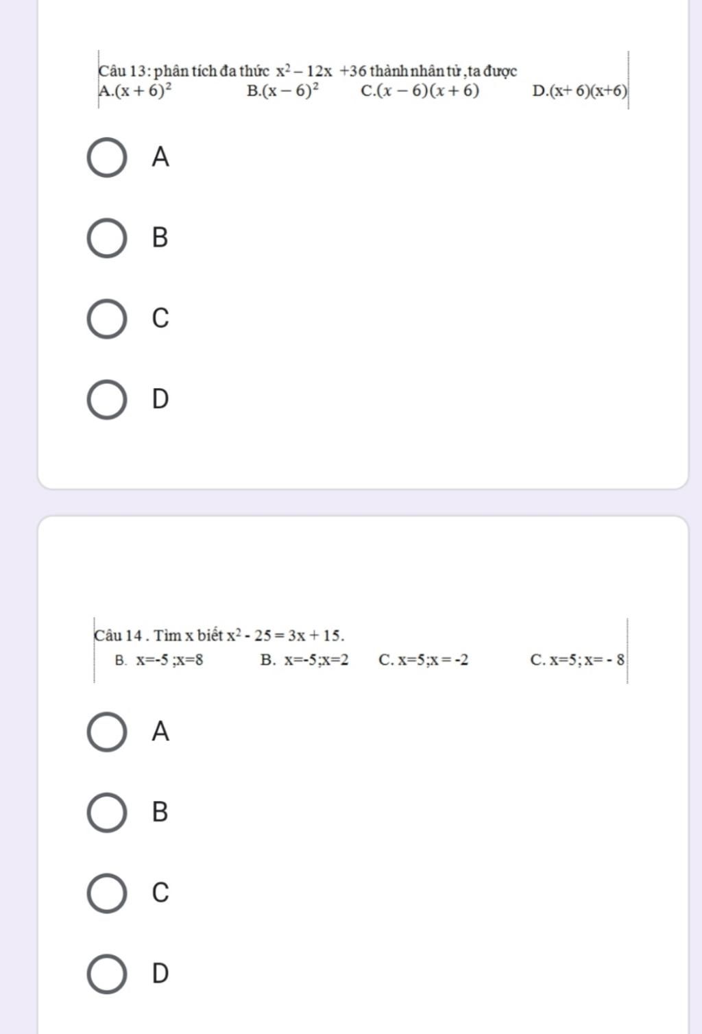Screen dimensions: 702x1034
Task: Click the C.(x − 6)(x + 6) choice text
Action: (x=420, y=91)
